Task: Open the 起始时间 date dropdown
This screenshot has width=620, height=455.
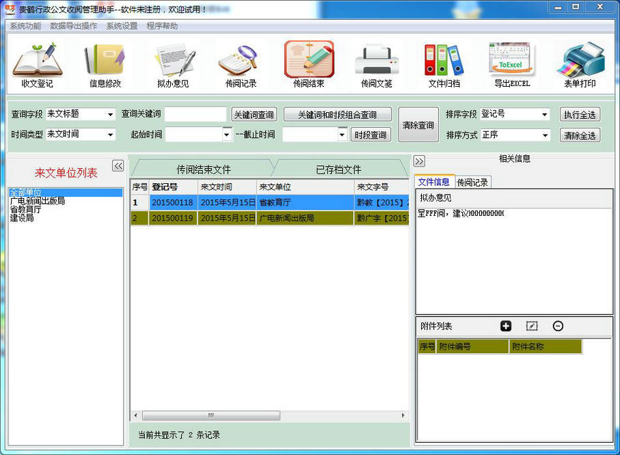Action: click(x=228, y=135)
